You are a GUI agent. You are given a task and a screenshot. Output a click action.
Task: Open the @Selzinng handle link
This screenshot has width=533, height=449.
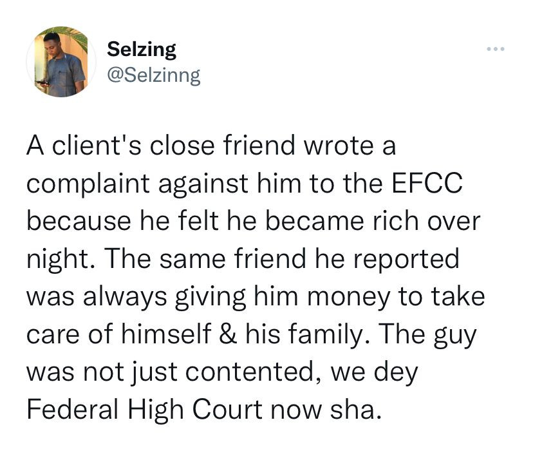point(154,75)
